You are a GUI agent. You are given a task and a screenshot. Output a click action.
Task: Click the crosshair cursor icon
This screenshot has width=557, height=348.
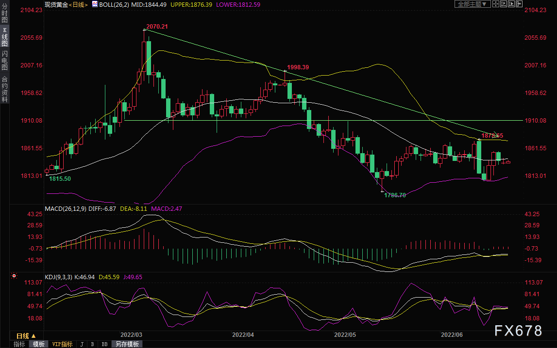pyautogui.click(x=496, y=4)
